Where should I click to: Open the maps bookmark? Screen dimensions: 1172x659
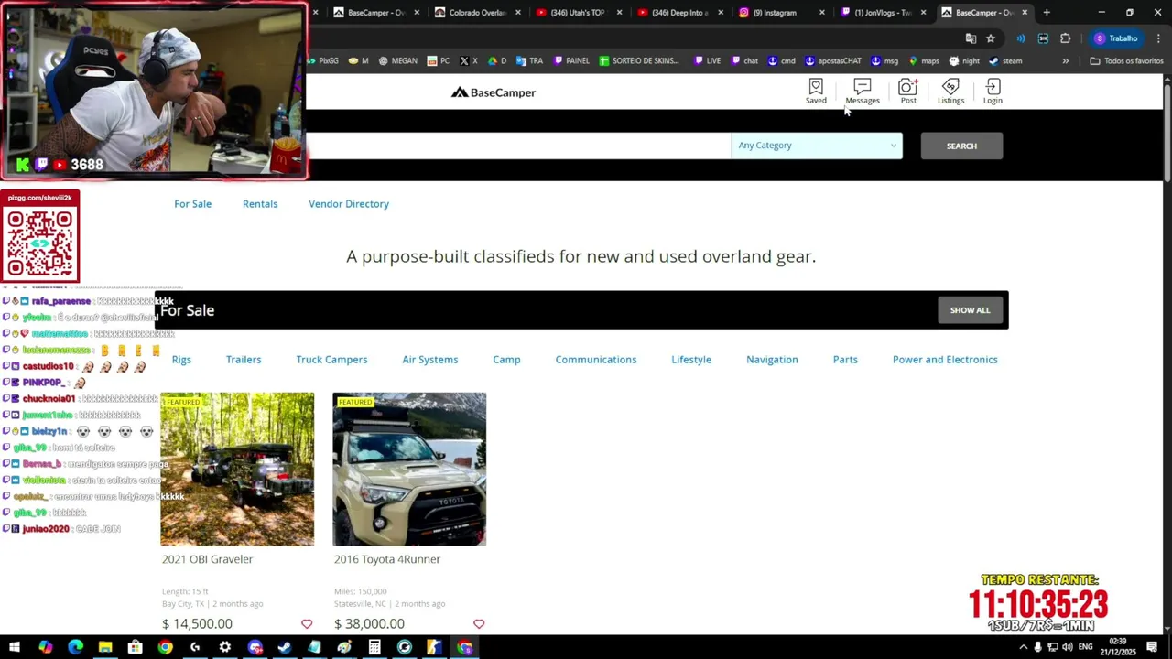(x=924, y=61)
